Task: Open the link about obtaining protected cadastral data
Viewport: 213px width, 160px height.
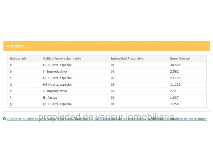Action: pos(107,119)
